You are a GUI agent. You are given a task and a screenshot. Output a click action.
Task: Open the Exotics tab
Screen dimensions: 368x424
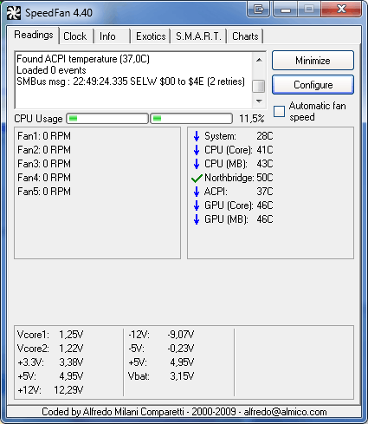(x=151, y=36)
